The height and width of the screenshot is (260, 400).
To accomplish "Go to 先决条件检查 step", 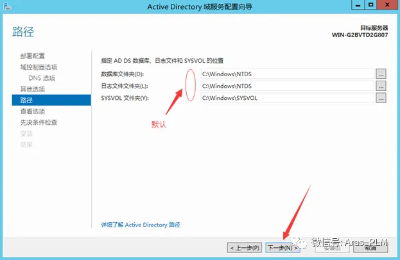I will [x=39, y=122].
